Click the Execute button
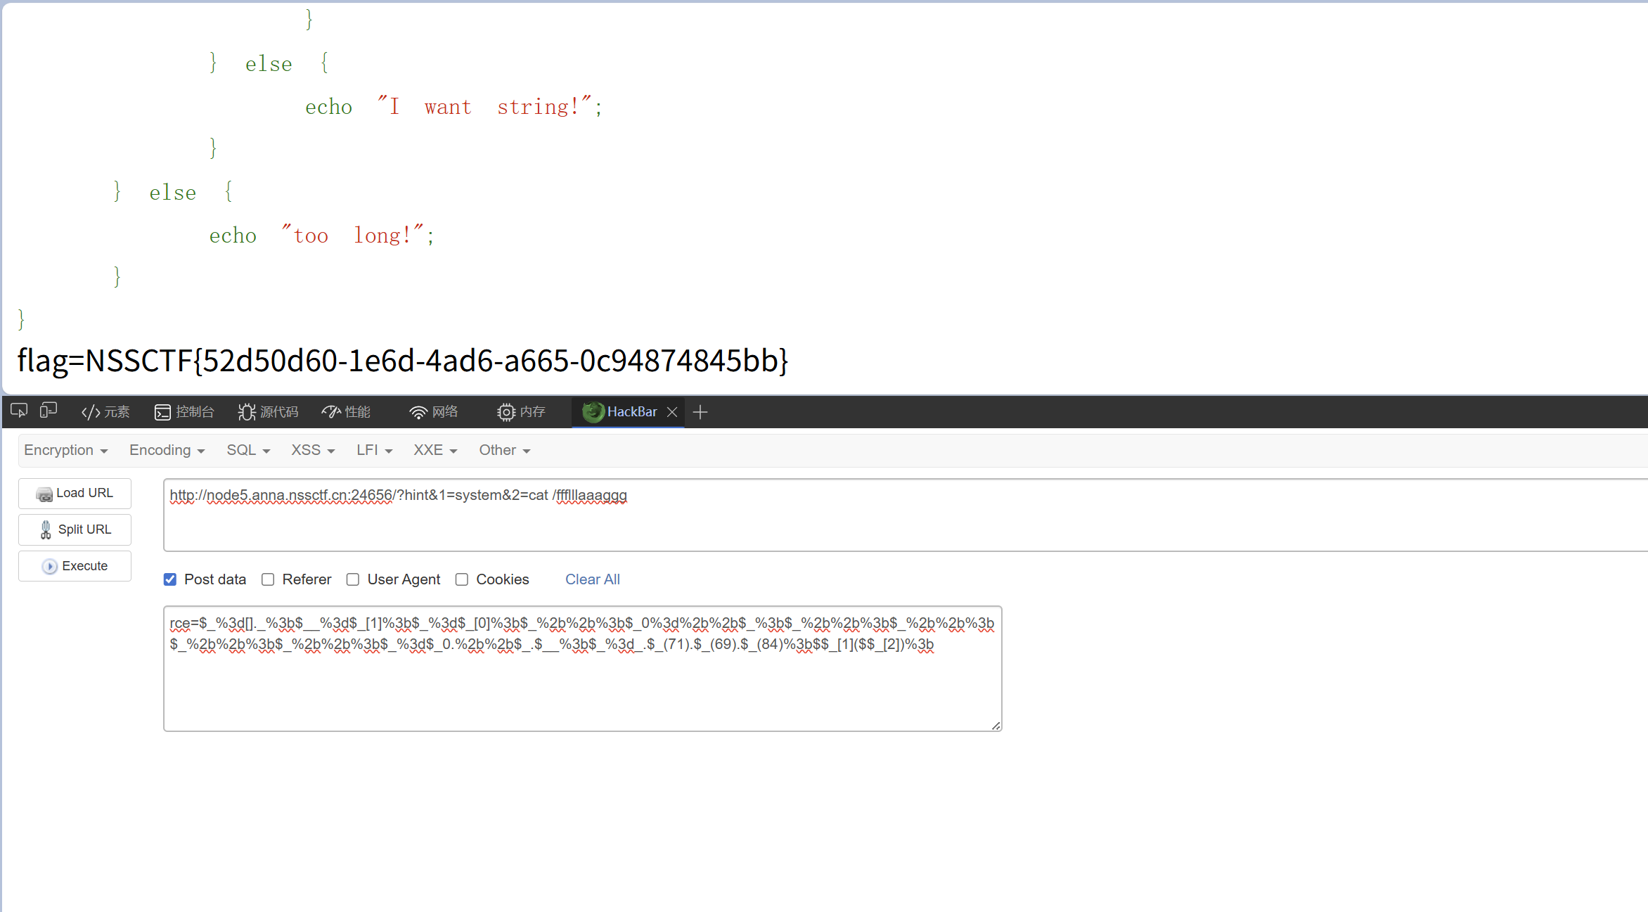 pyautogui.click(x=75, y=566)
